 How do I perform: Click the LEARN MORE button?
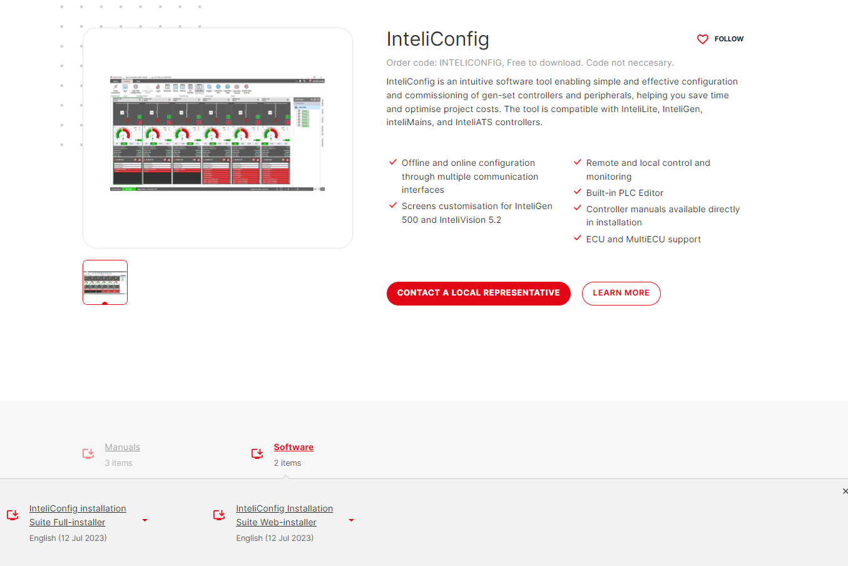point(621,293)
